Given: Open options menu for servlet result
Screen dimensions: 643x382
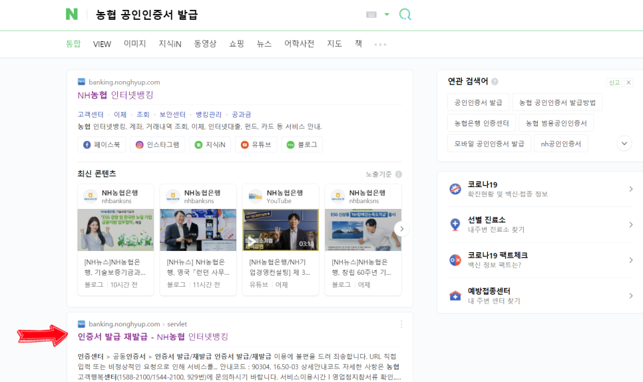Looking at the screenshot, I should [401, 324].
